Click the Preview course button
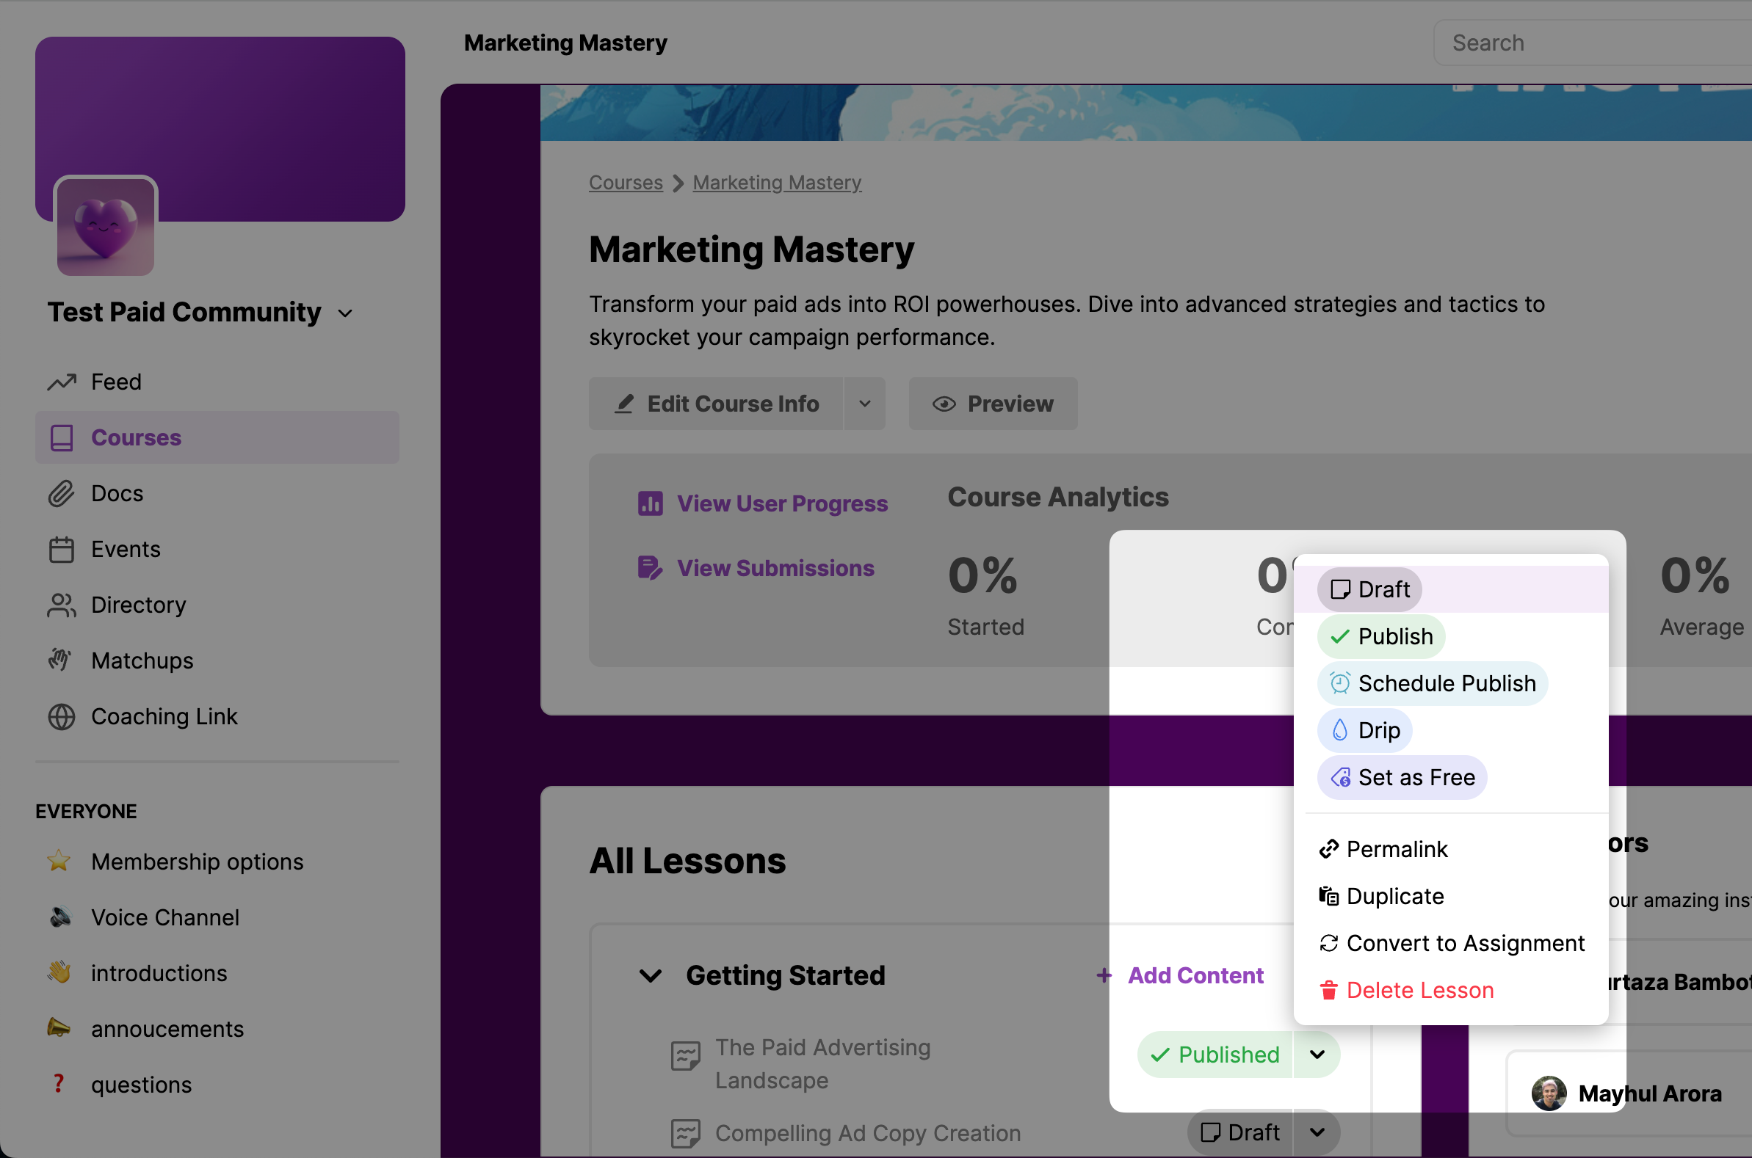Viewport: 1752px width, 1158px height. tap(992, 404)
